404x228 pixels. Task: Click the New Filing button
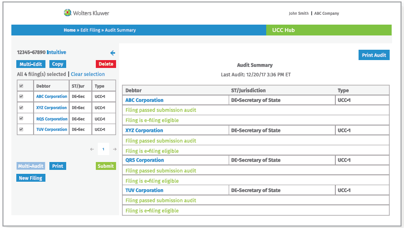(x=31, y=178)
